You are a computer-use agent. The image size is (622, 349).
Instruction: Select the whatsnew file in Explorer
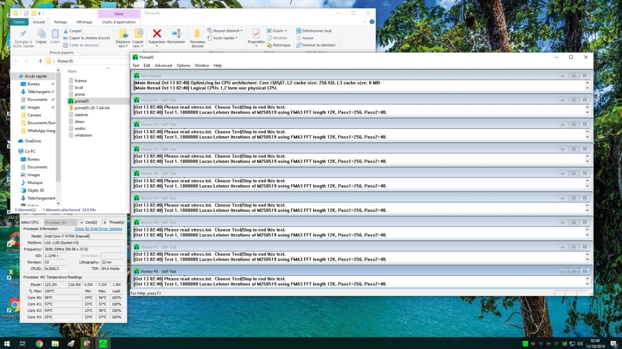pos(80,135)
